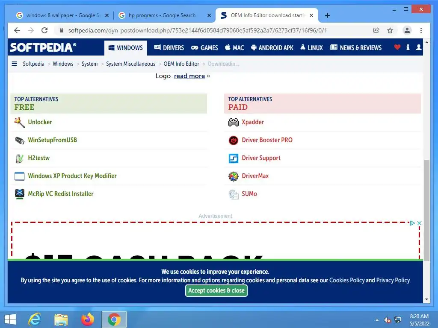Click the AdChoices icon on advertisement
Image resolution: width=438 pixels, height=328 pixels.
coord(412,223)
